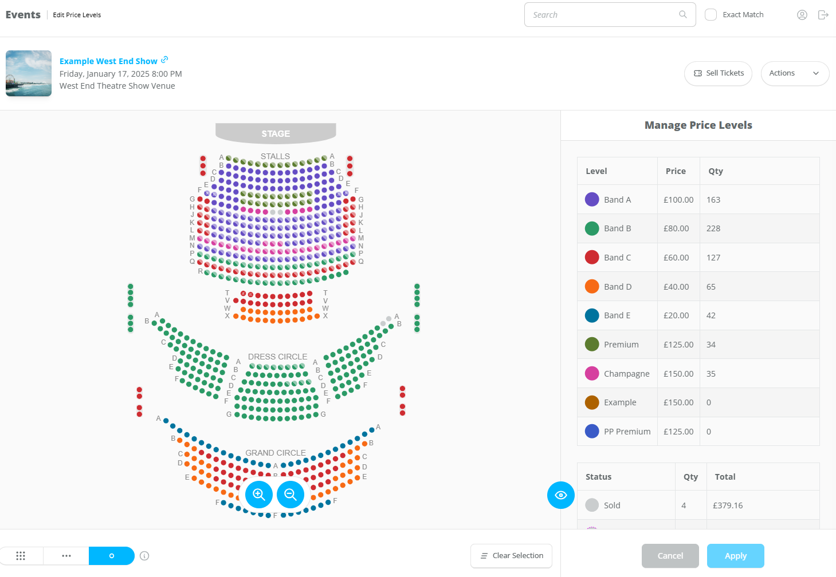Select the Champagne pink color swatch
The width and height of the screenshot is (836, 577).
[592, 373]
